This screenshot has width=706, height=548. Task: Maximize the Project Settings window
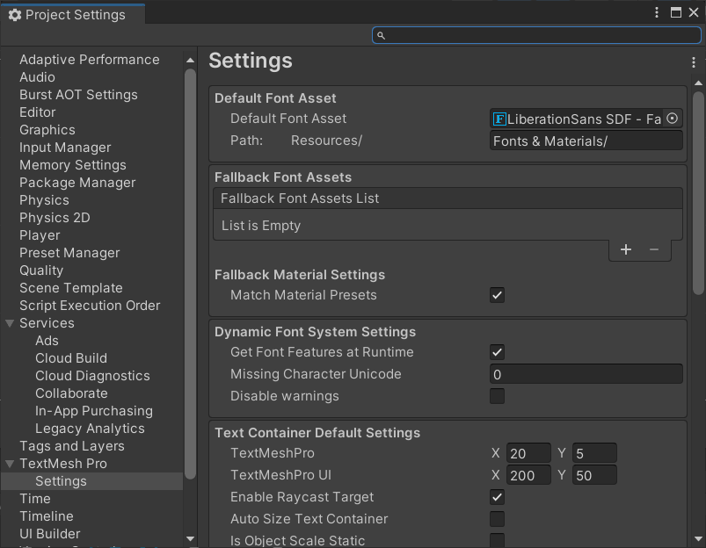coord(676,12)
